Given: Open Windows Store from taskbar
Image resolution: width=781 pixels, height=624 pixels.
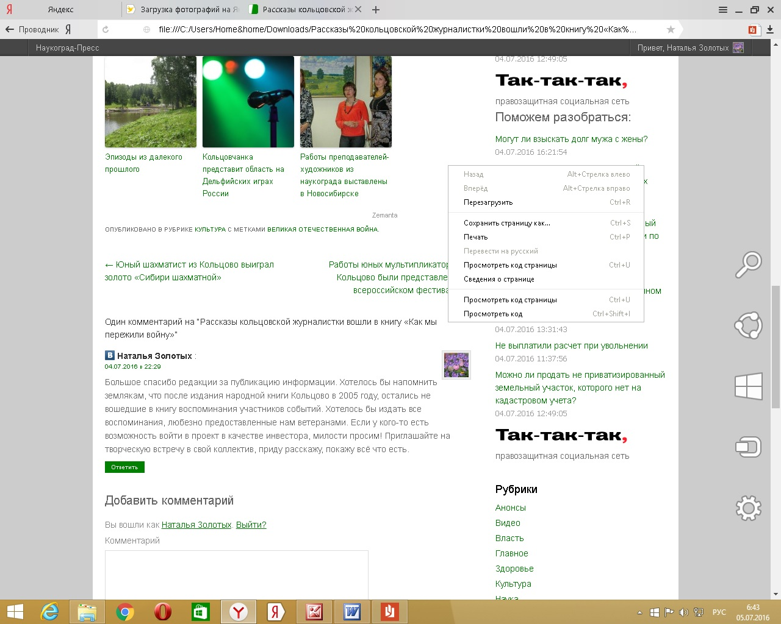Looking at the screenshot, I should coord(201,612).
